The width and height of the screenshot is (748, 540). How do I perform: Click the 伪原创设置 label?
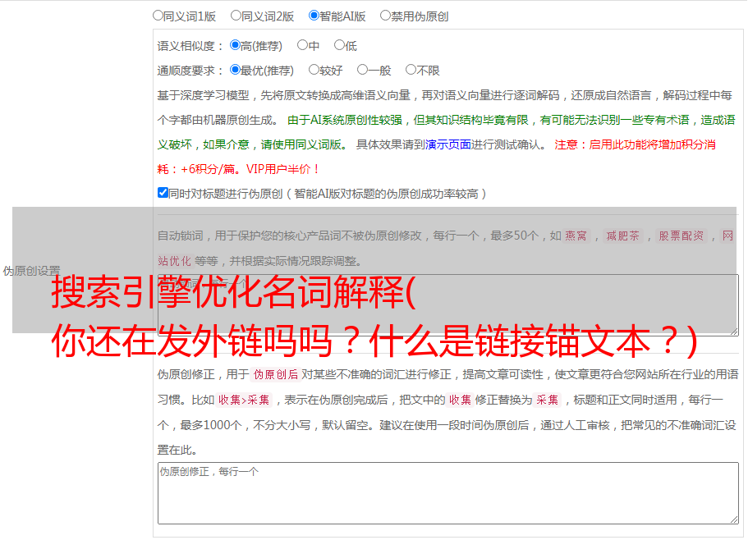pyautogui.click(x=31, y=271)
